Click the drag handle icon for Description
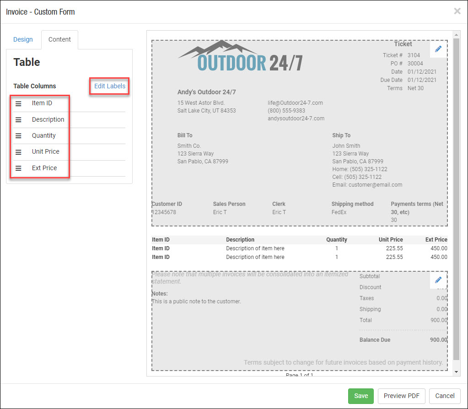 tap(18, 120)
